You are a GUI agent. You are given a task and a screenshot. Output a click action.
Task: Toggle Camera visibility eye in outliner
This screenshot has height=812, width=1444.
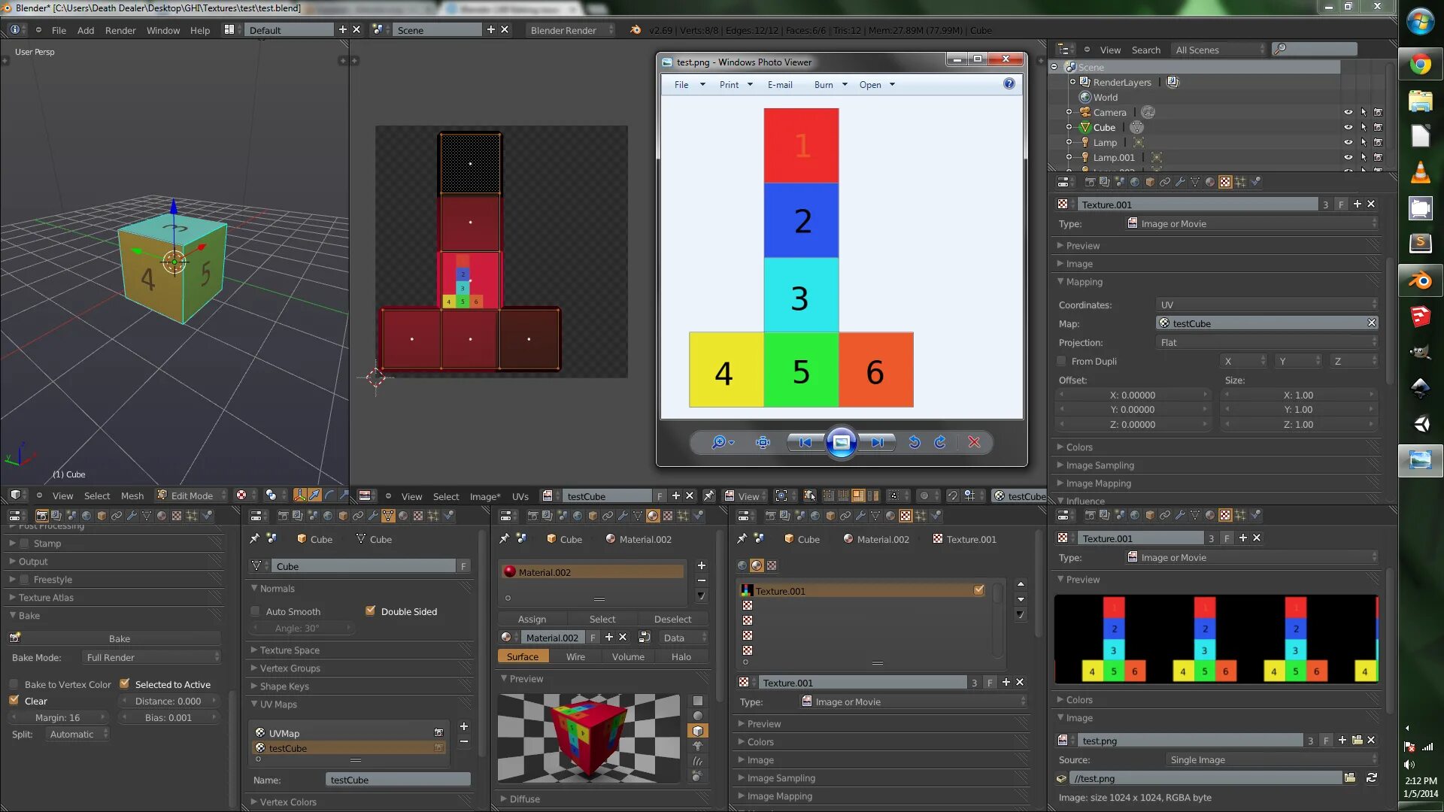click(1348, 112)
